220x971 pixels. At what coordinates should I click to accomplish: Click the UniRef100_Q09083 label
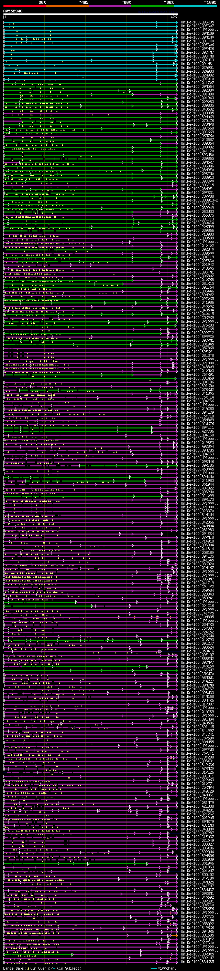tap(197, 102)
